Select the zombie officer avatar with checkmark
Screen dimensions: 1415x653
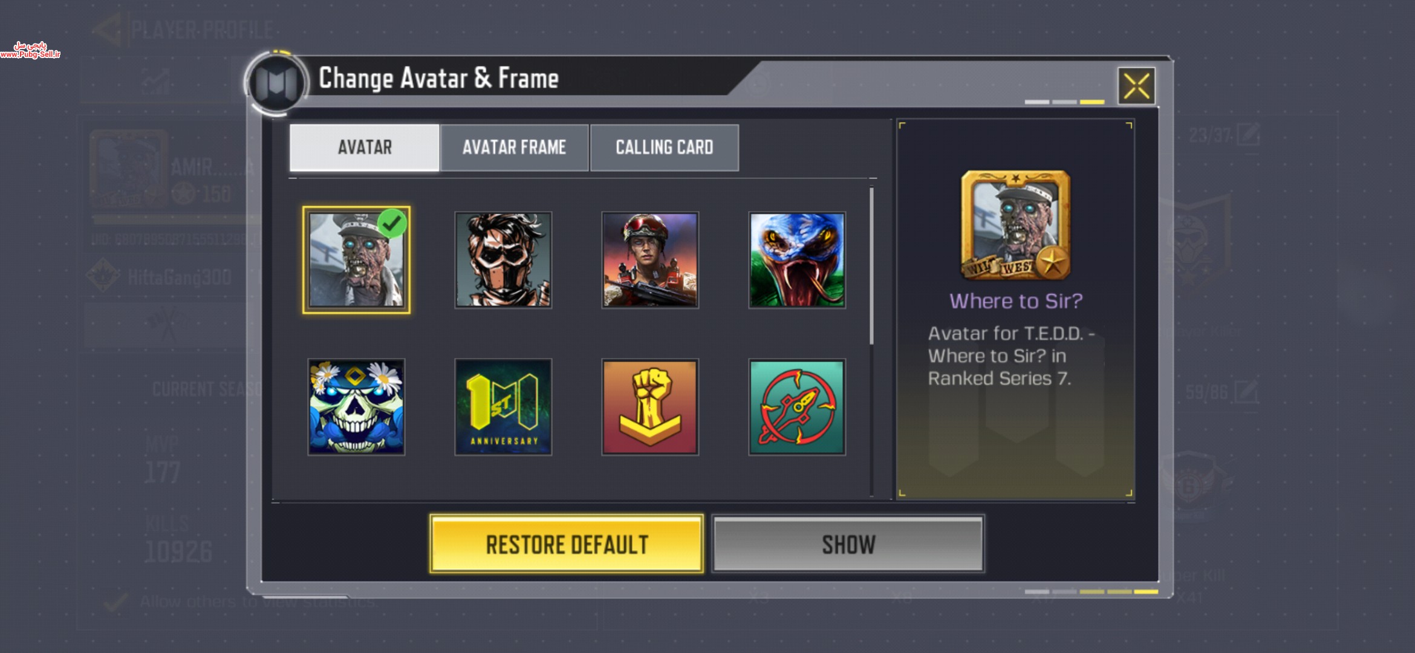coord(356,260)
